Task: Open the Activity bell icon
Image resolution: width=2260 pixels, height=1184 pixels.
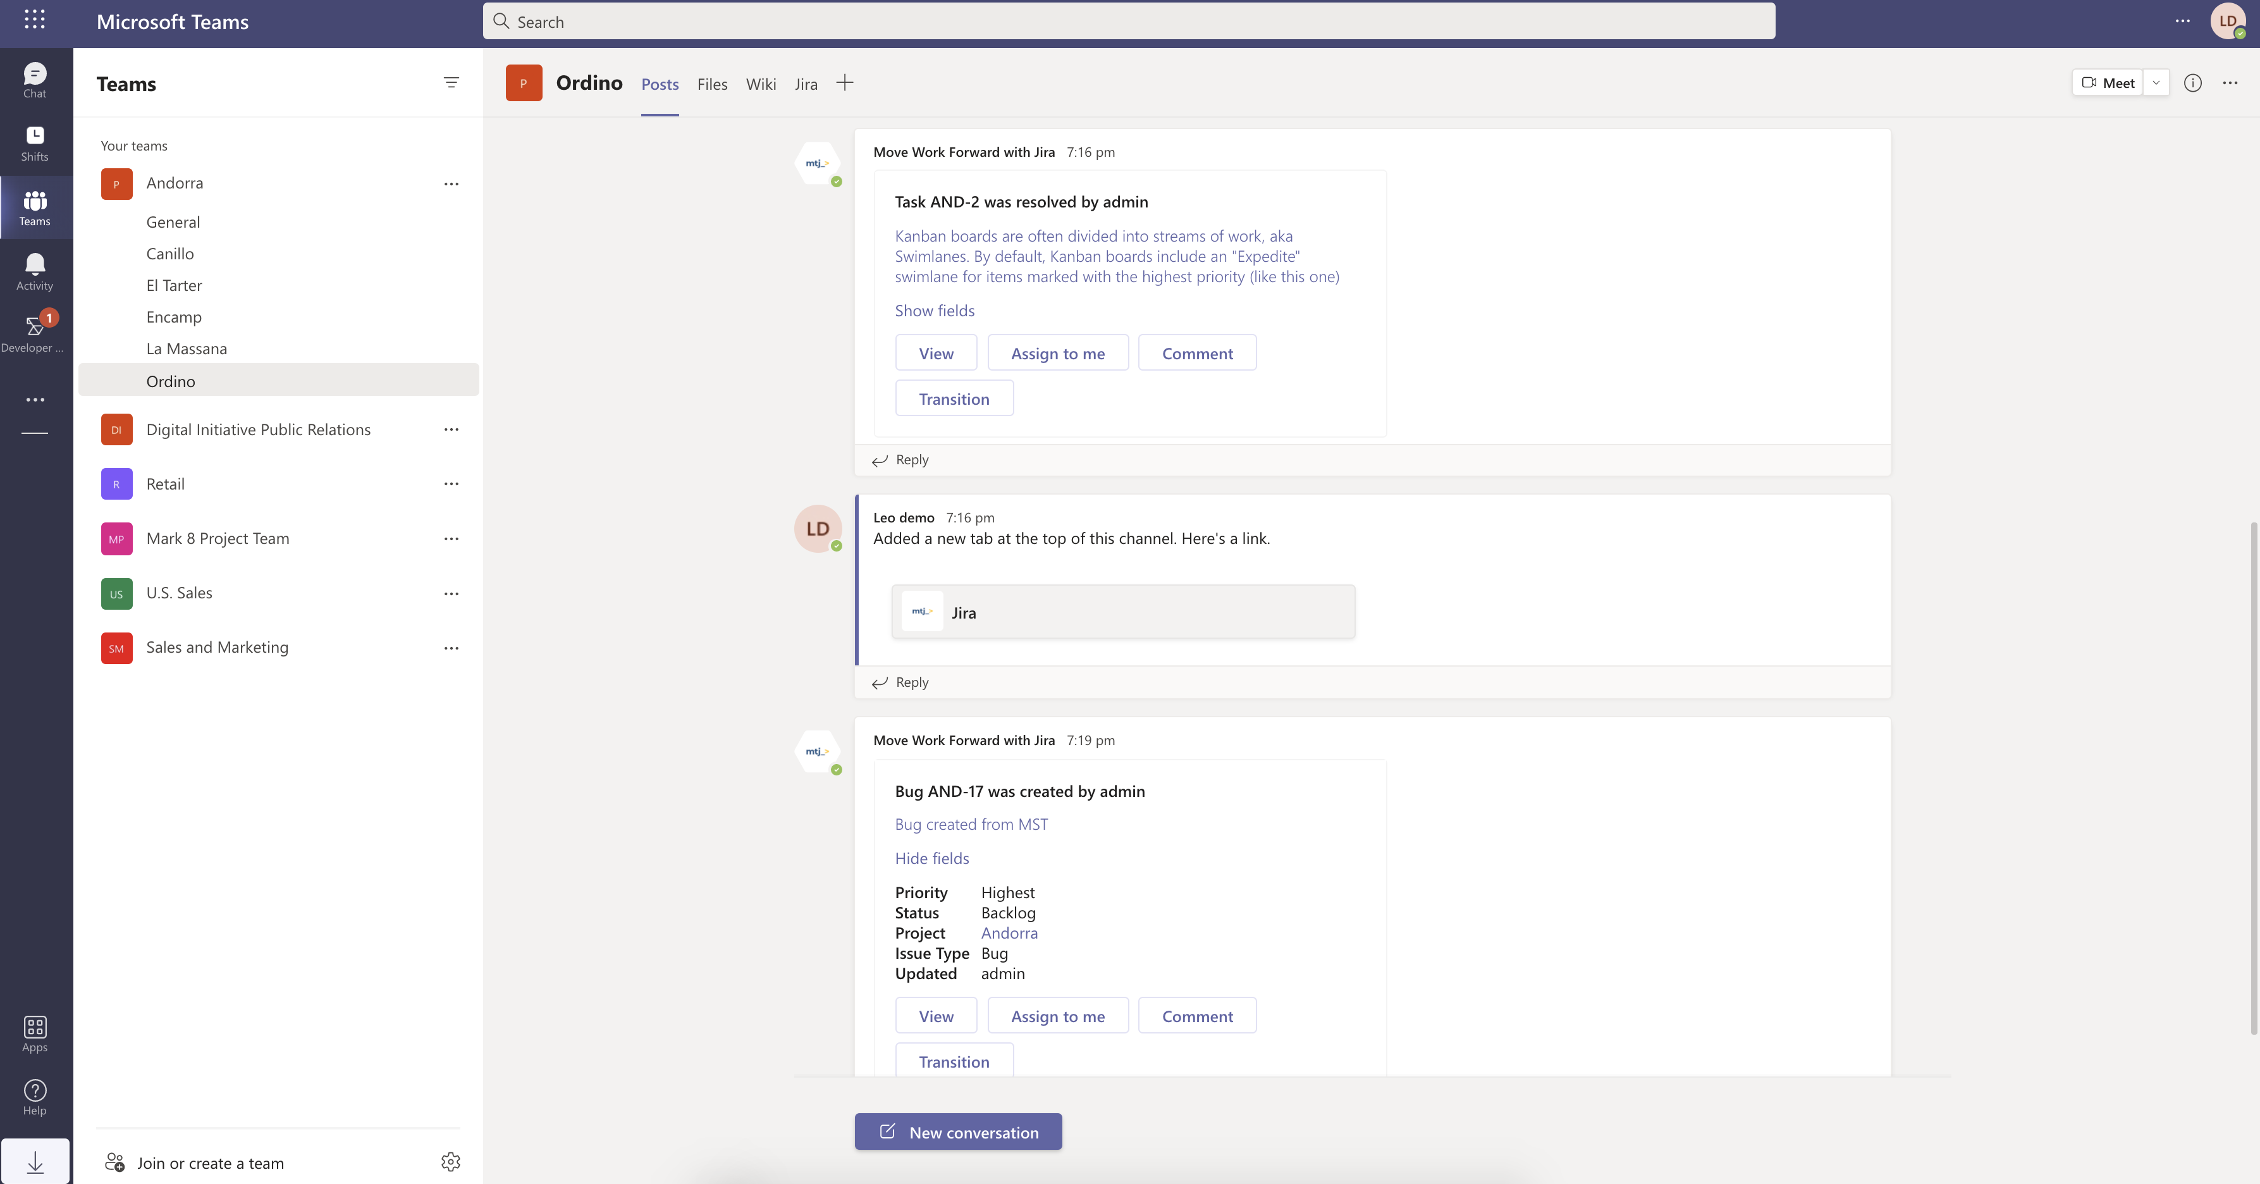Action: (x=35, y=271)
